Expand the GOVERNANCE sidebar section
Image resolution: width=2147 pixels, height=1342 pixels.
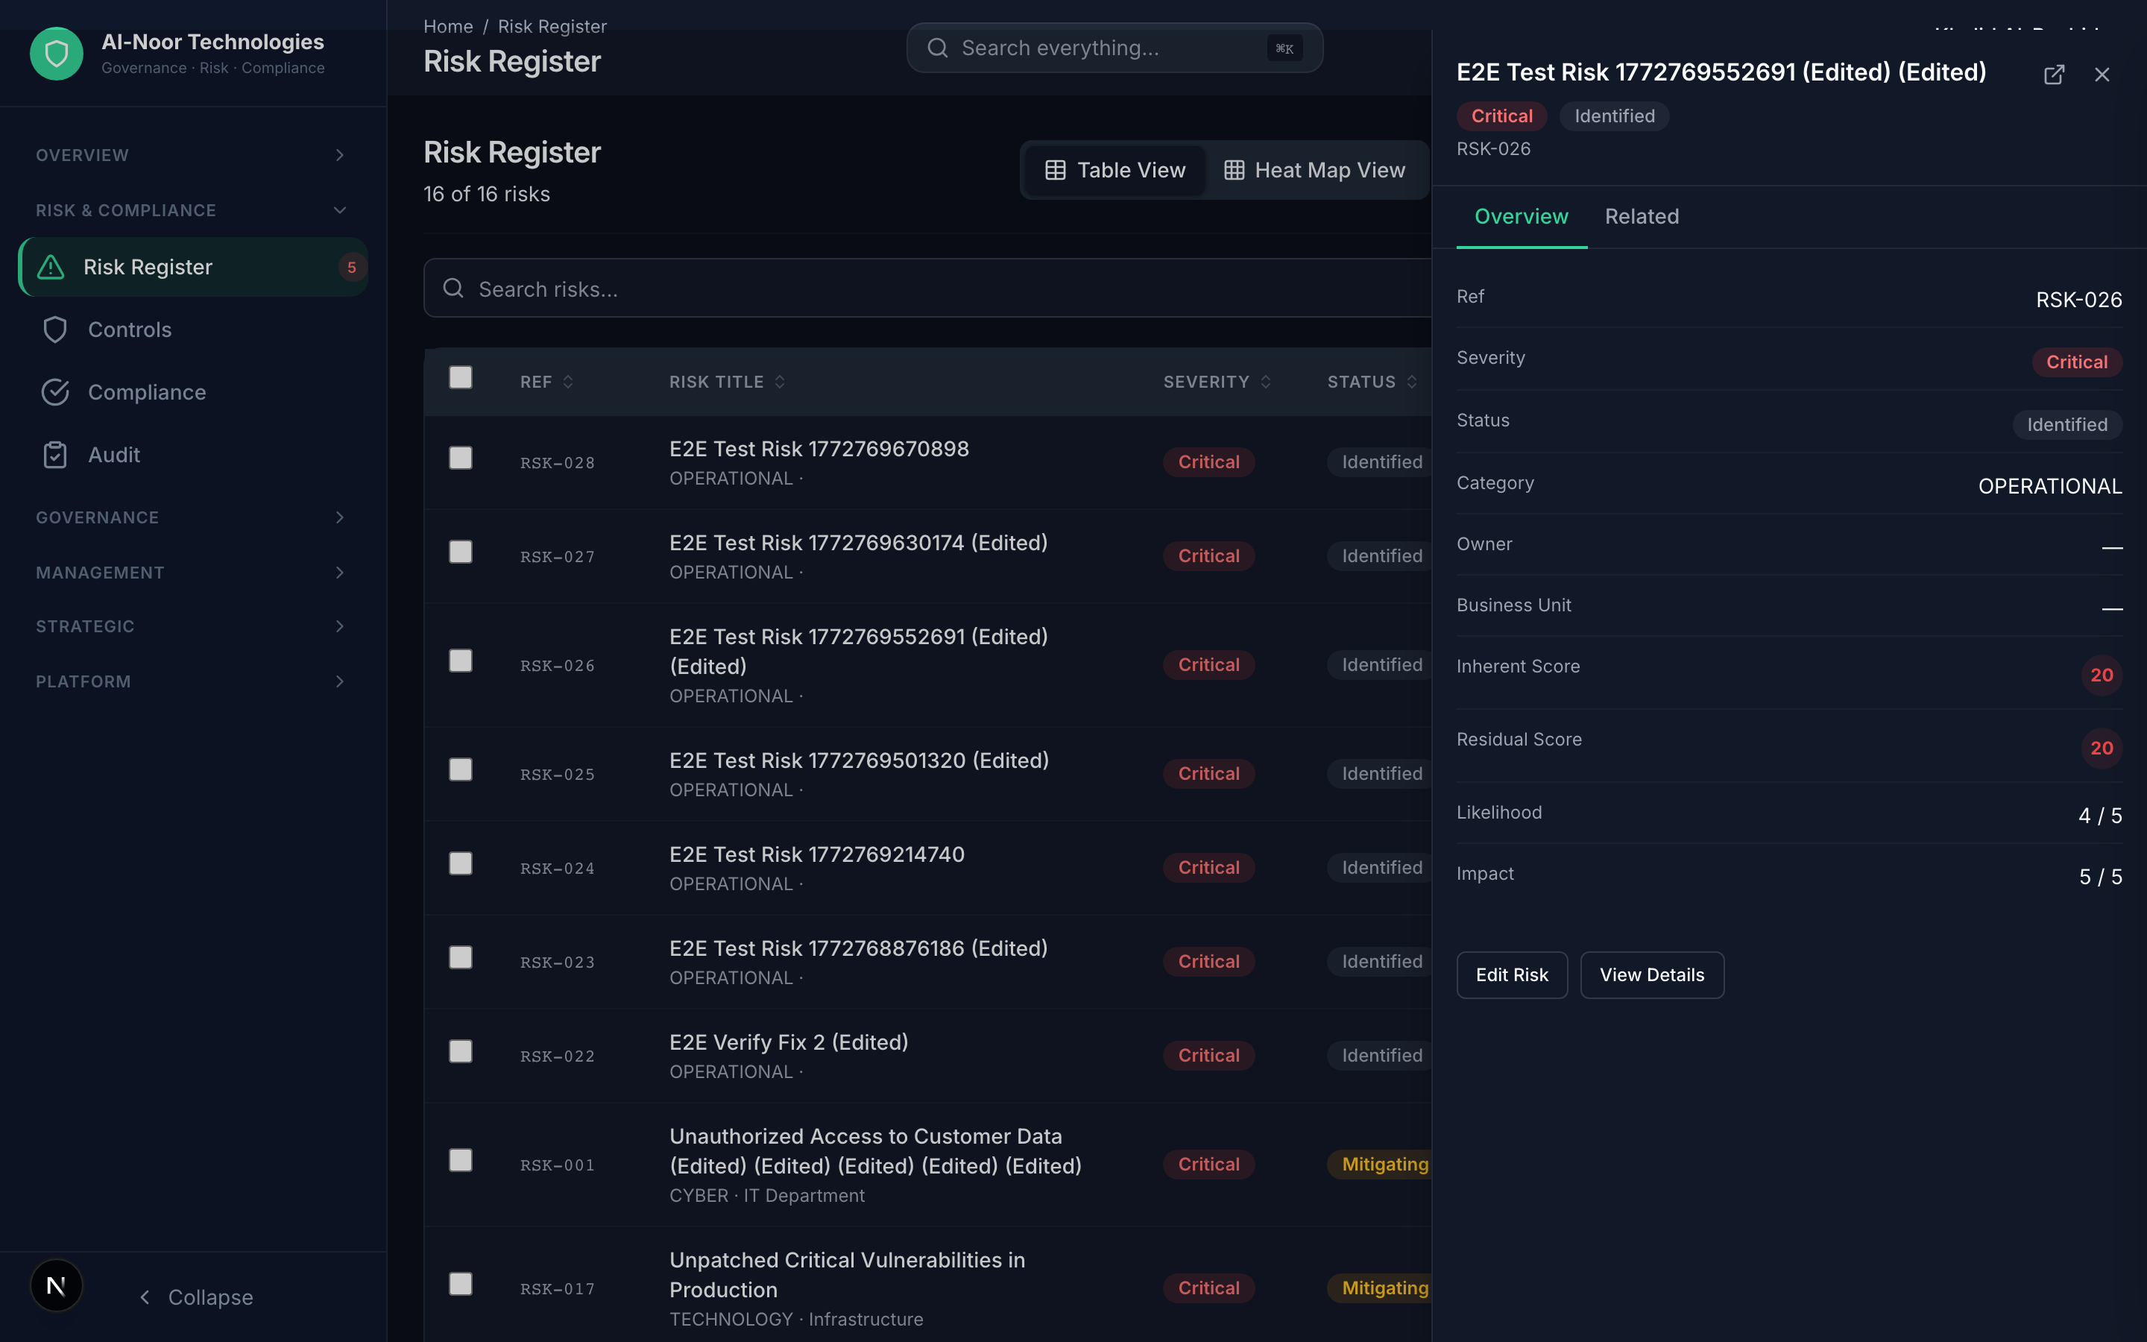[339, 517]
